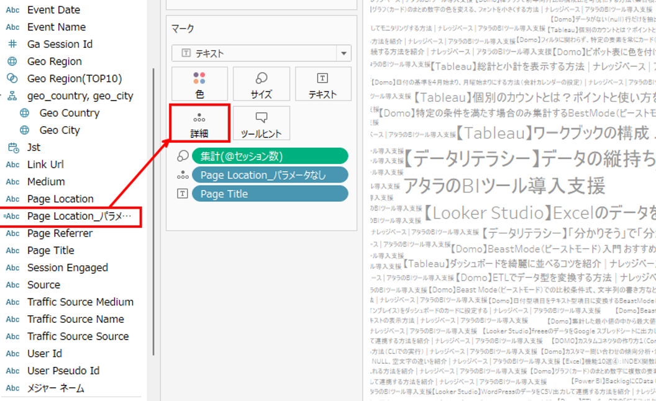Click the calendar icon of Jst field
Screen dimensions: 656x401
(x=14, y=148)
